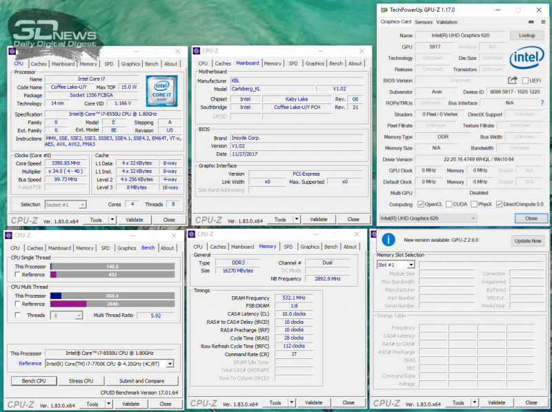Click Driver Version field in GPU-Z
The image size is (552, 412).
[478, 159]
